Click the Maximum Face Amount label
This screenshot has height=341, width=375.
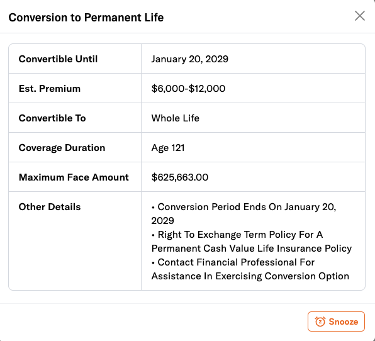pos(74,177)
